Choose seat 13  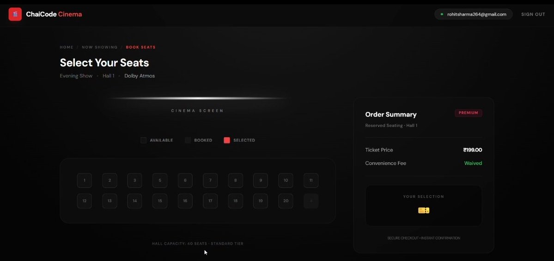(110, 201)
